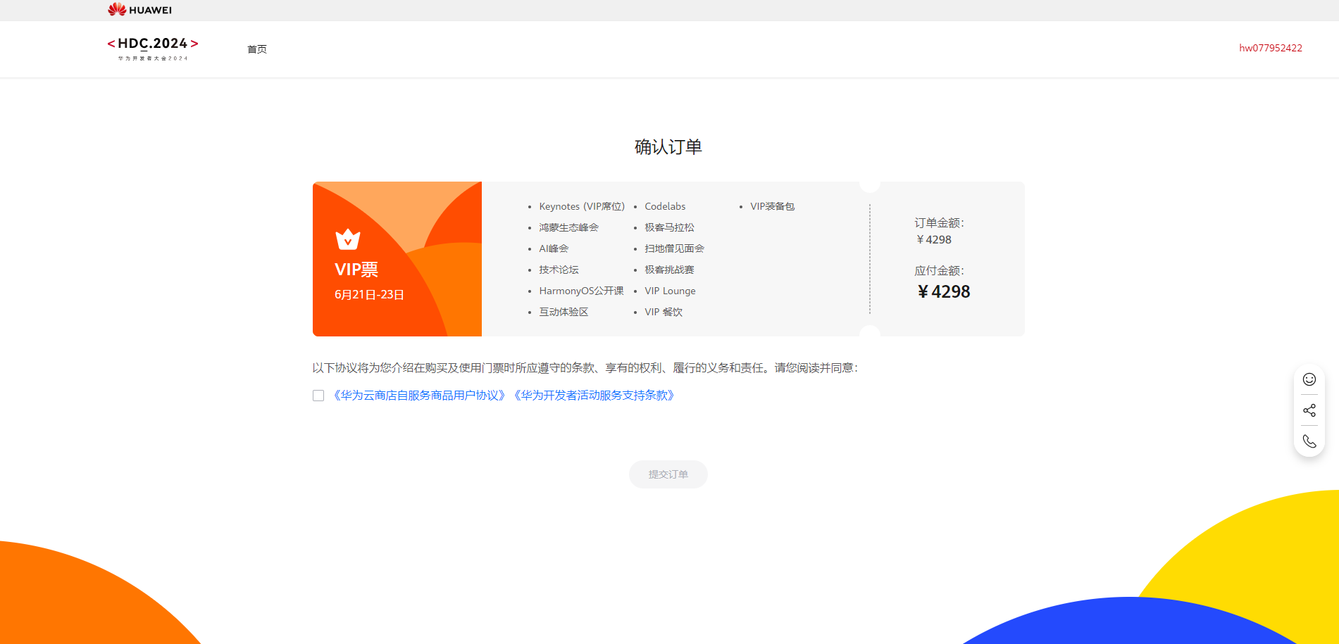Image resolution: width=1339 pixels, height=644 pixels.
Task: Click the 应付金额 label
Action: [x=940, y=271]
